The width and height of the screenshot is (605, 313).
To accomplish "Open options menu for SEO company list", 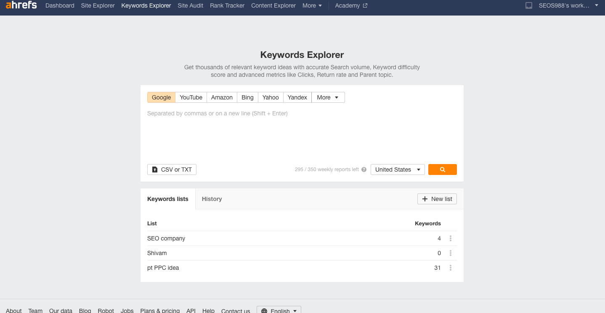I will pos(451,238).
